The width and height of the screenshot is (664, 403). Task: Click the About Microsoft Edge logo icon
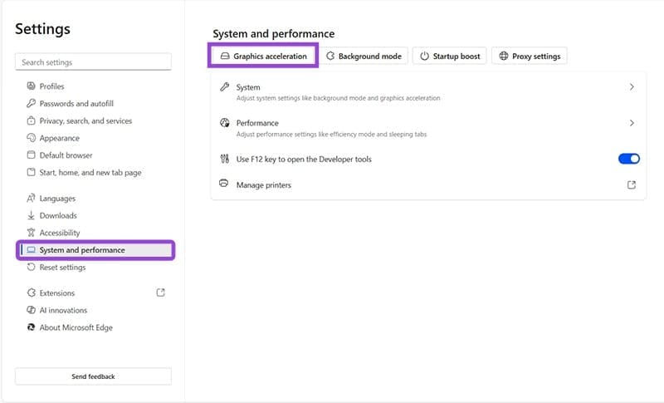32,327
